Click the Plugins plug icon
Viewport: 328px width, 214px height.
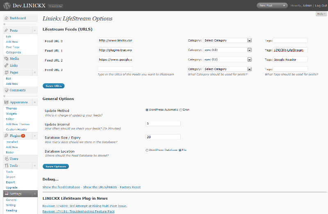[x=7, y=136]
